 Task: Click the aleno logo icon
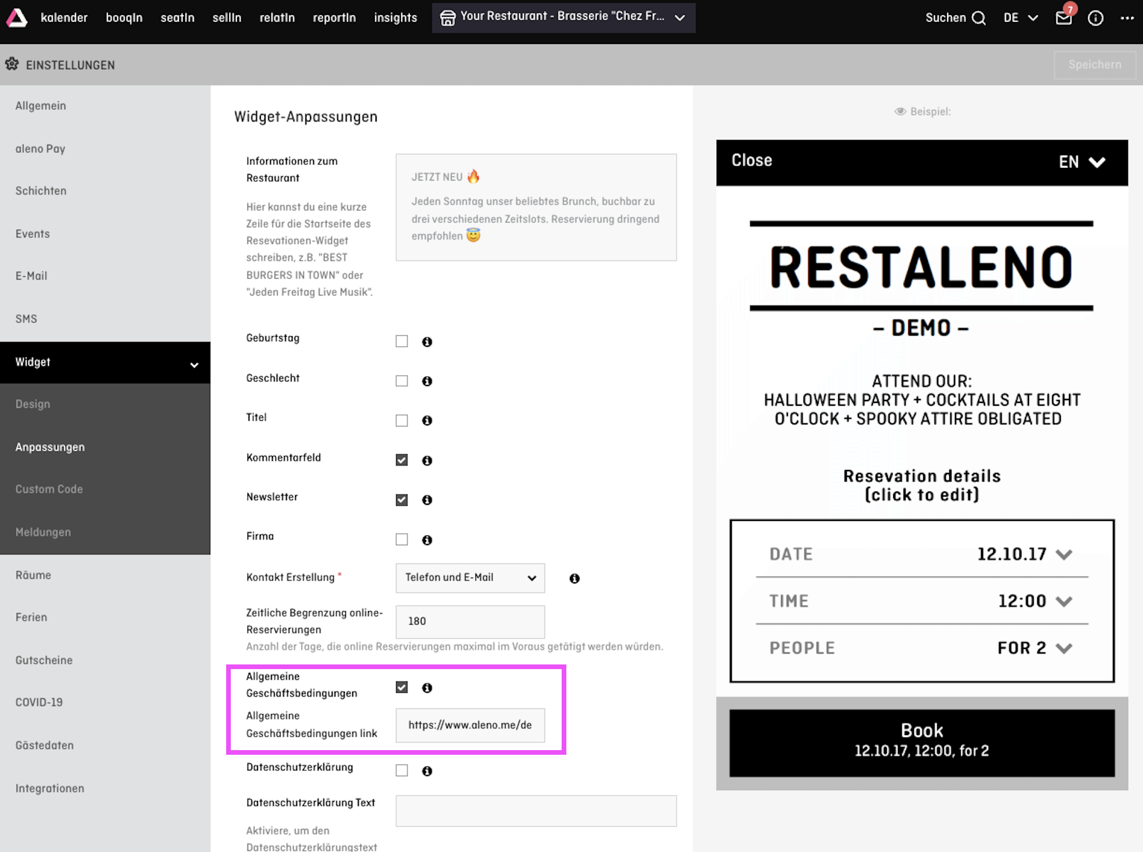pyautogui.click(x=17, y=17)
